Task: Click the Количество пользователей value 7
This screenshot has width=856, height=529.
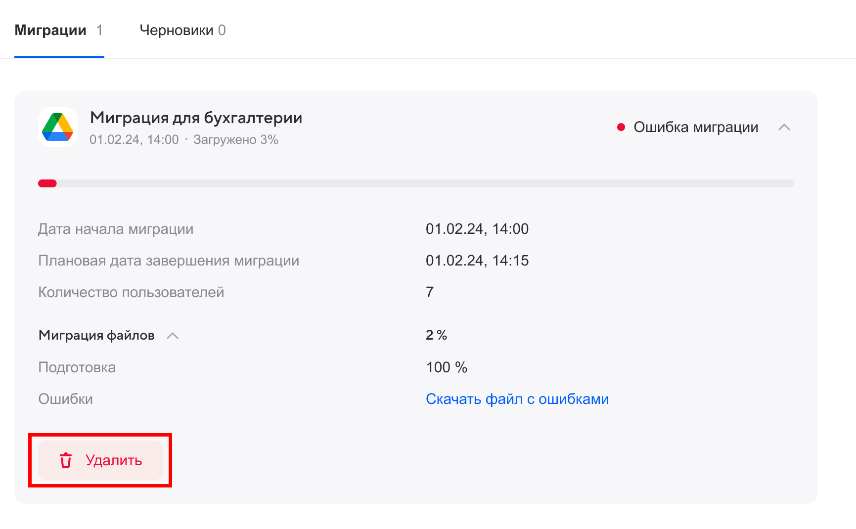Action: coord(429,292)
